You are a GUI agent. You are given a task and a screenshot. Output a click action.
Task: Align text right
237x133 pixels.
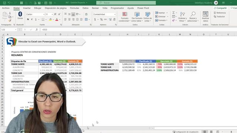pyautogui.click(x=73, y=20)
